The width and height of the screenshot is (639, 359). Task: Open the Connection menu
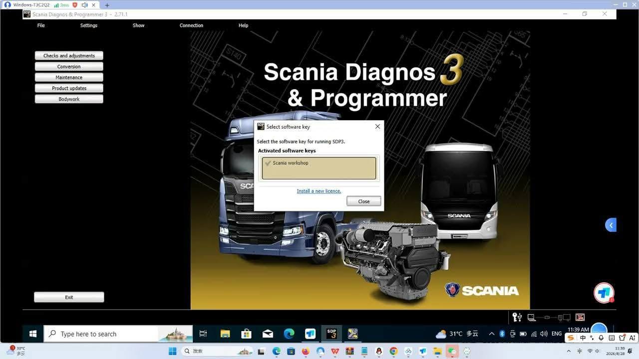pyautogui.click(x=191, y=25)
